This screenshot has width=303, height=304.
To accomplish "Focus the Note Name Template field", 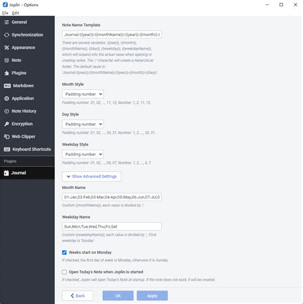I will pos(112,34).
